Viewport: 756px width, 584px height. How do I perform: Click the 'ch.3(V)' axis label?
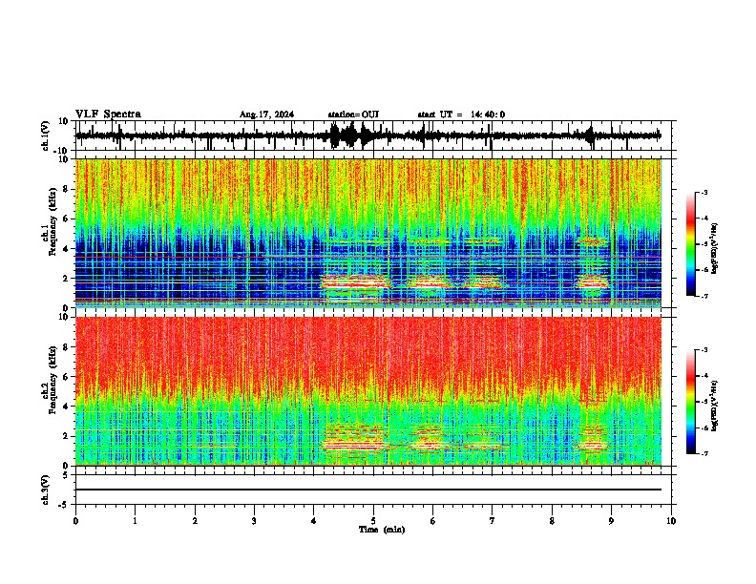[x=46, y=490]
